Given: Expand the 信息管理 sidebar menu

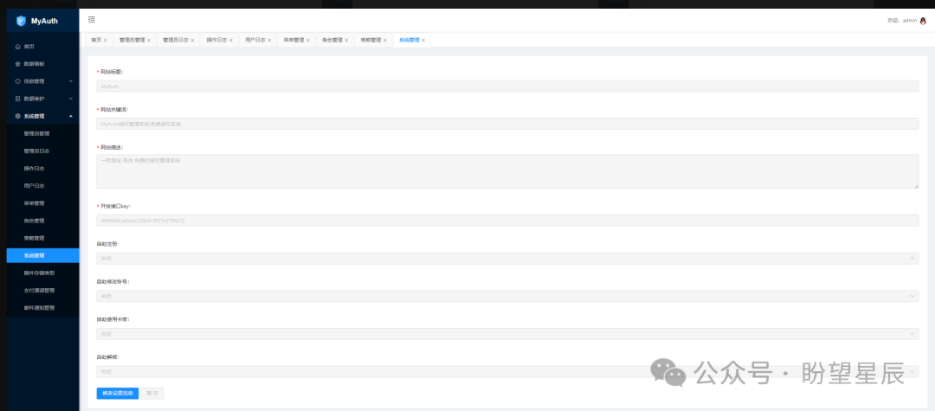Looking at the screenshot, I should 71,81.
